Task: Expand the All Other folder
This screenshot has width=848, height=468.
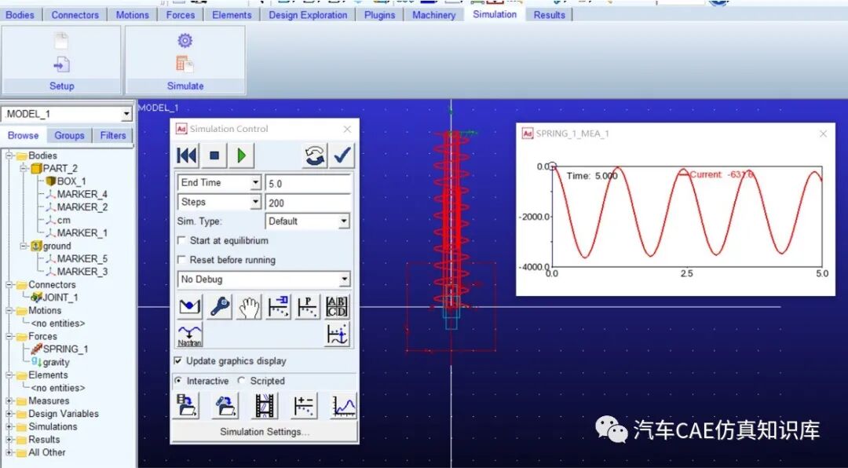Action: pyautogui.click(x=9, y=453)
